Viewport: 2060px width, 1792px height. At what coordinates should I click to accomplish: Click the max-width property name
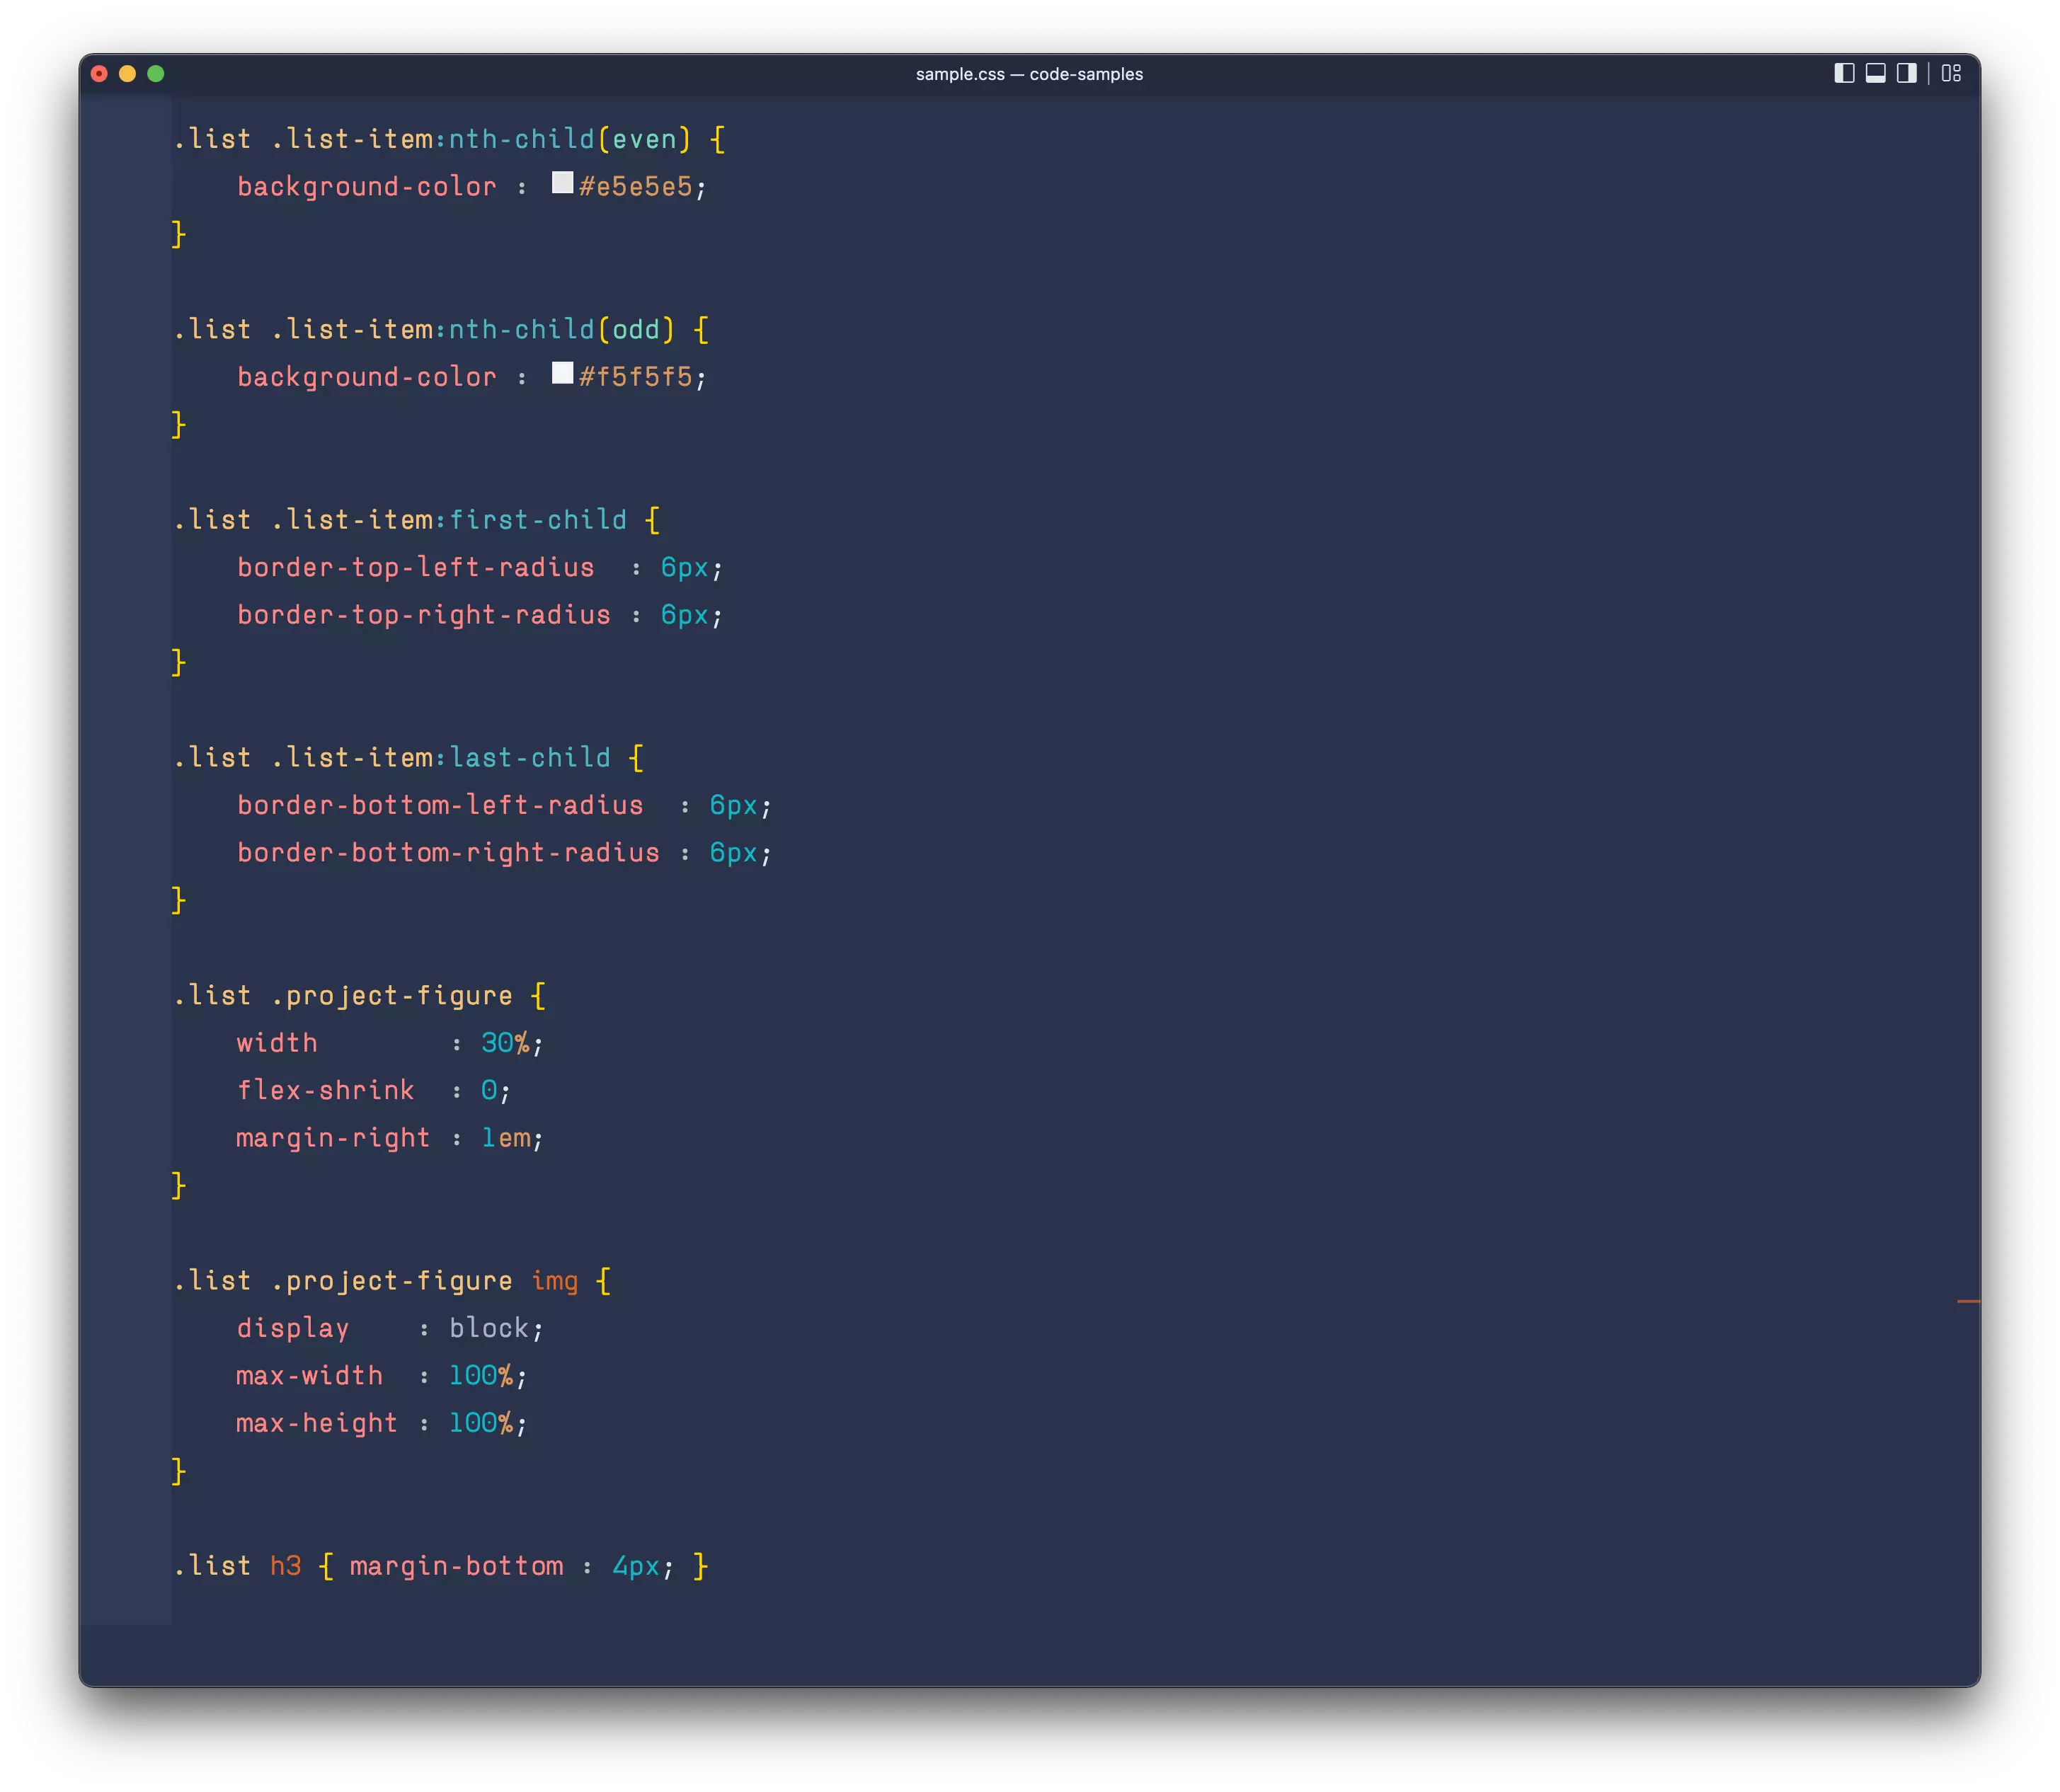pos(309,1376)
